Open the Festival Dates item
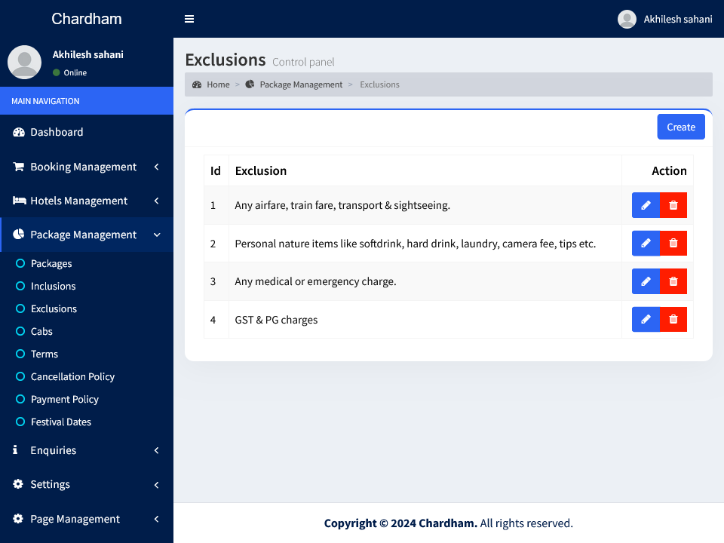Viewport: 724px width, 543px height. (x=60, y=422)
